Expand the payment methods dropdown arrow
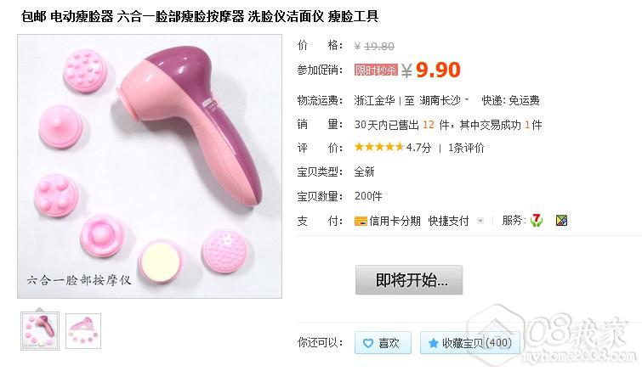Screen dimensions: 642x371 tap(480, 221)
